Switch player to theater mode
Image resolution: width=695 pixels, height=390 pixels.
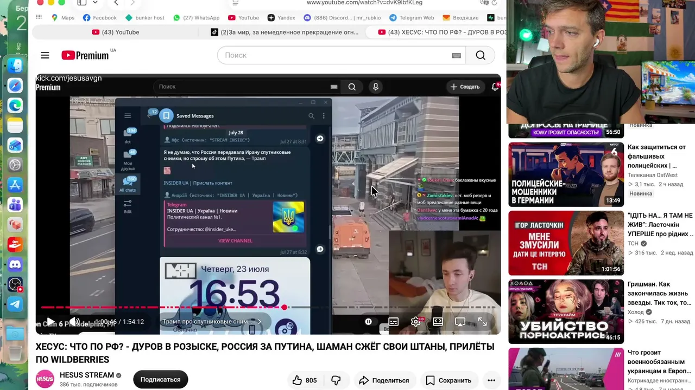(x=438, y=322)
